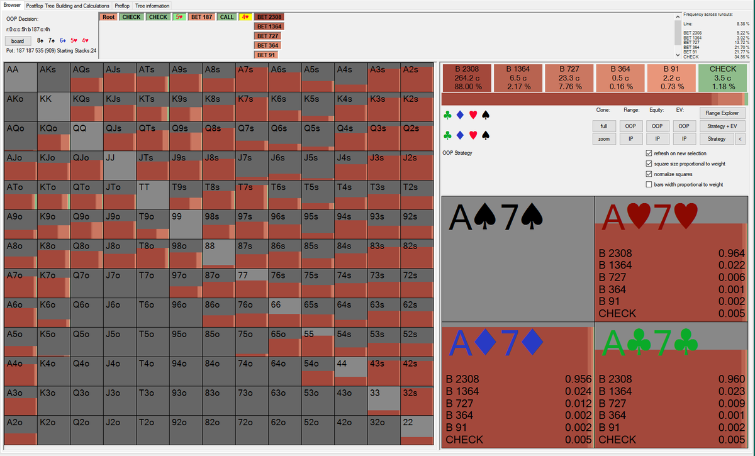Select the 5♥ turn card node

click(179, 17)
